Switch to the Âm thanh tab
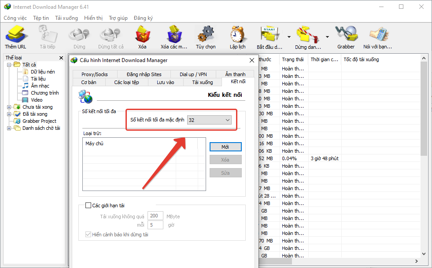 (235, 74)
